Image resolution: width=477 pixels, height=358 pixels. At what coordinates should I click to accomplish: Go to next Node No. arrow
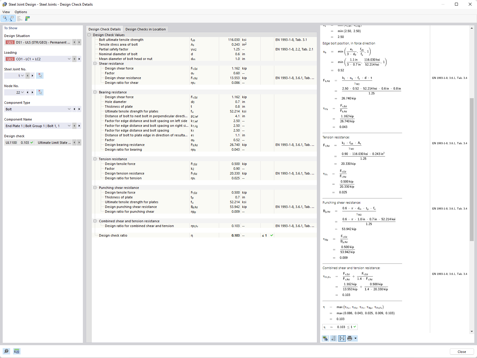pyautogui.click(x=32, y=92)
